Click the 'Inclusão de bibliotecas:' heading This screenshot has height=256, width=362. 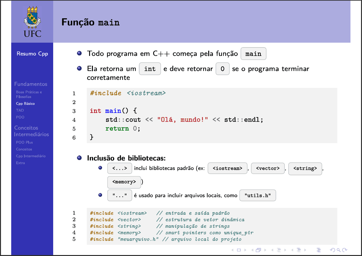(x=126, y=158)
